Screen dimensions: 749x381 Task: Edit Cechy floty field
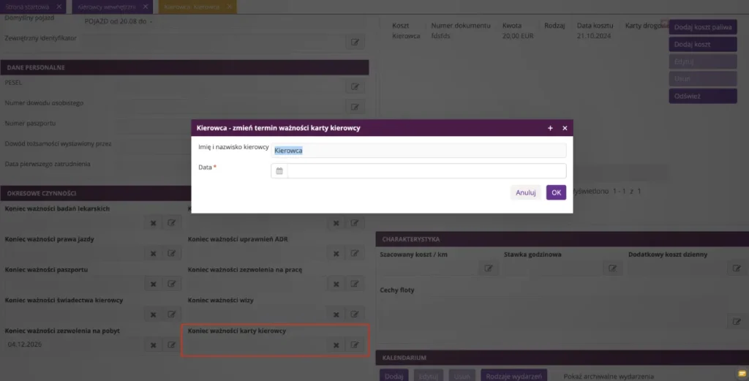pyautogui.click(x=737, y=321)
